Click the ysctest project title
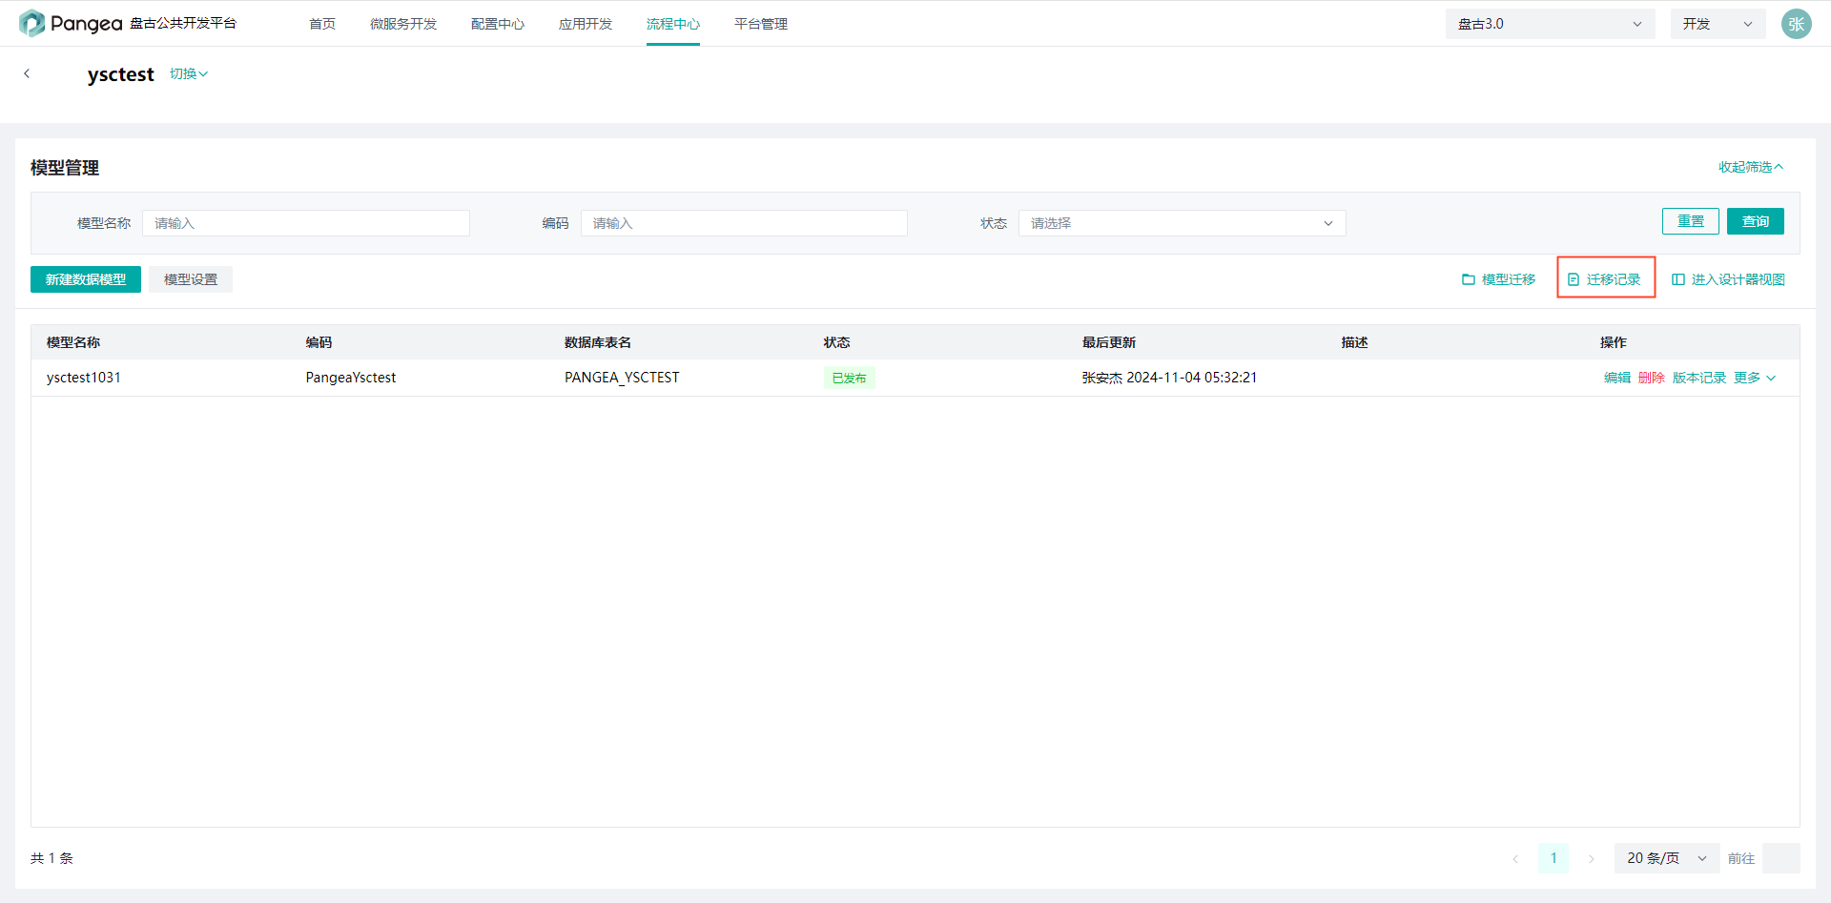 coord(120,74)
